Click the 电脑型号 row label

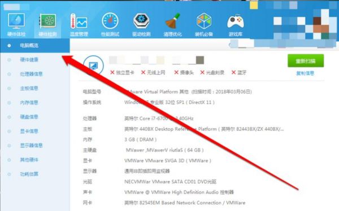tap(92, 92)
